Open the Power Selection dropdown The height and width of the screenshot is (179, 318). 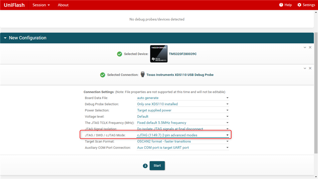pyautogui.click(x=183, y=111)
